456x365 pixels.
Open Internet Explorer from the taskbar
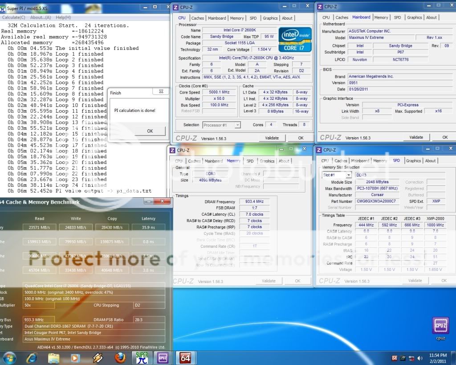tap(32, 358)
